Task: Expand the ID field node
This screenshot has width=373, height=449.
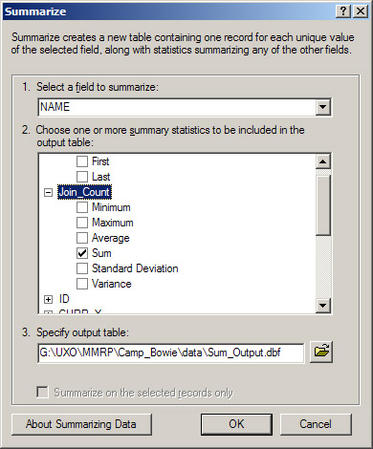Action: (48, 299)
